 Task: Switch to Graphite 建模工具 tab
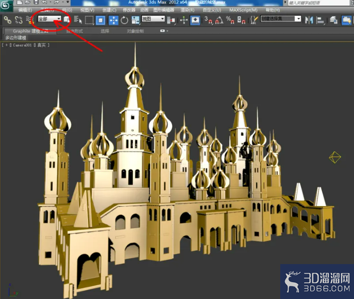pyautogui.click(x=30, y=31)
